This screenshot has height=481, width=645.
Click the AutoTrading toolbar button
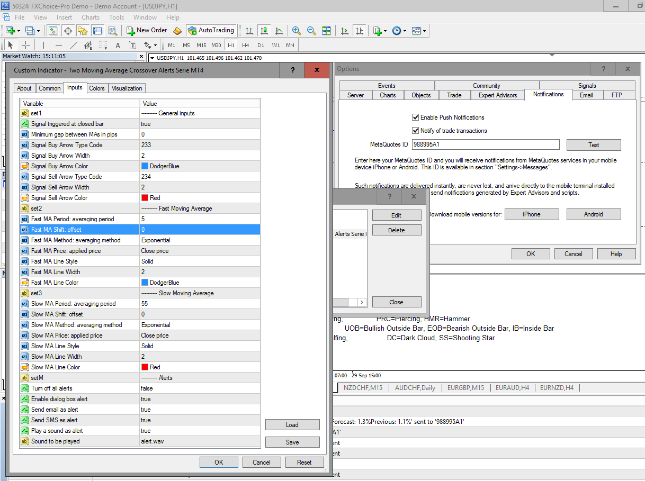(x=211, y=31)
